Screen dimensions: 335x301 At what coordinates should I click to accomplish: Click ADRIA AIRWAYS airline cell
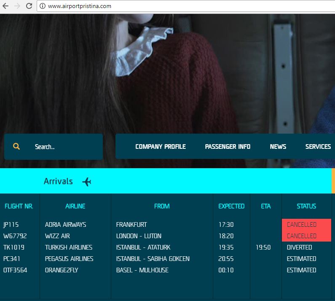[66, 225]
